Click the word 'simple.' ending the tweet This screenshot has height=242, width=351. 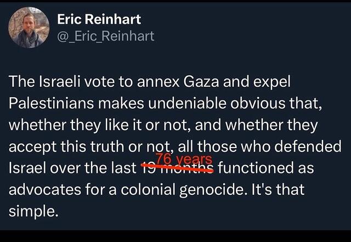33,211
